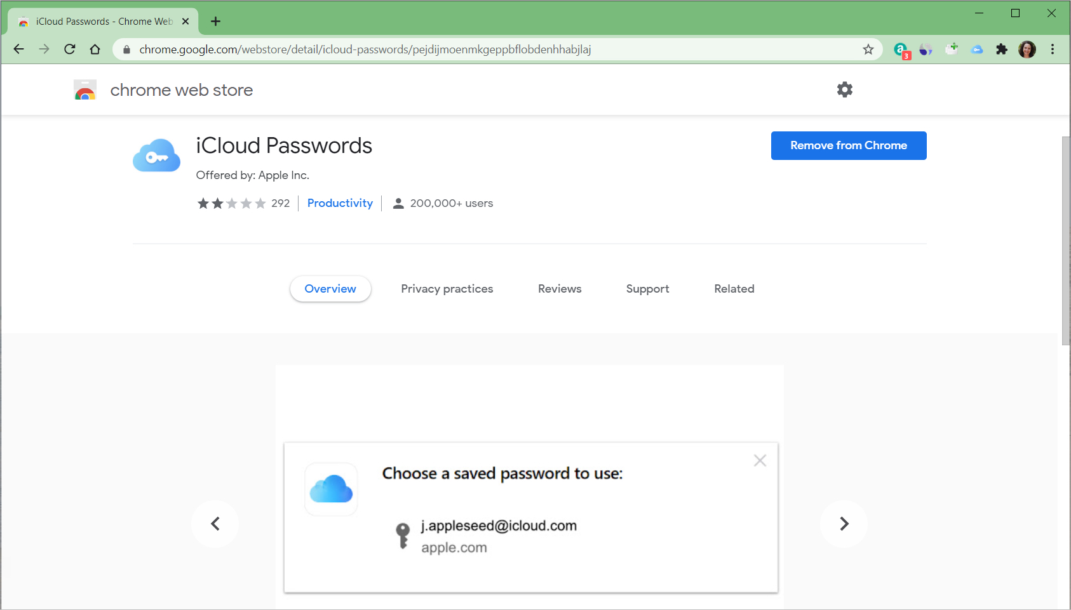Image resolution: width=1071 pixels, height=610 pixels.
Task: Reload the current page
Action: [70, 50]
